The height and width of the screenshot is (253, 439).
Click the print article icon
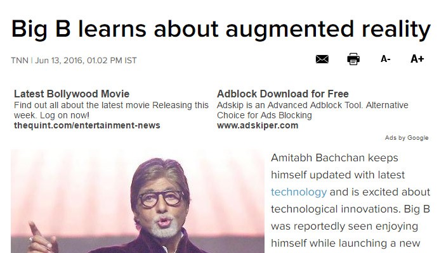coord(353,59)
